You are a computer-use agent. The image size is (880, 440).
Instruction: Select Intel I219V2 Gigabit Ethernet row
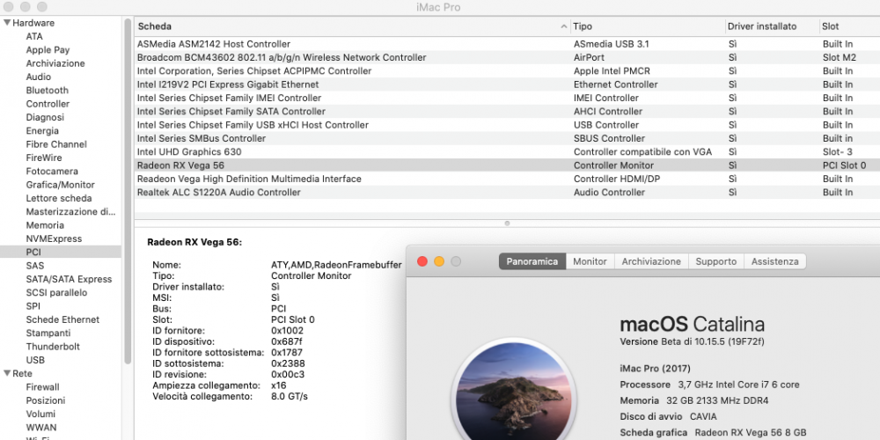(x=507, y=84)
